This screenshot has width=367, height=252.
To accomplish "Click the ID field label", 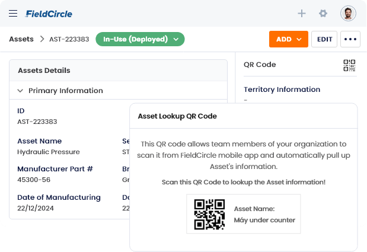I will (x=21, y=111).
